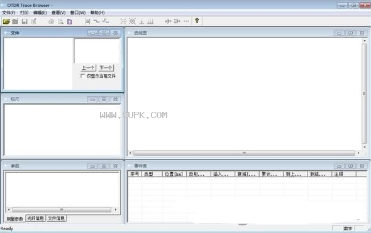Click the curve panel horizontal scrollbar thumb

point(244,153)
